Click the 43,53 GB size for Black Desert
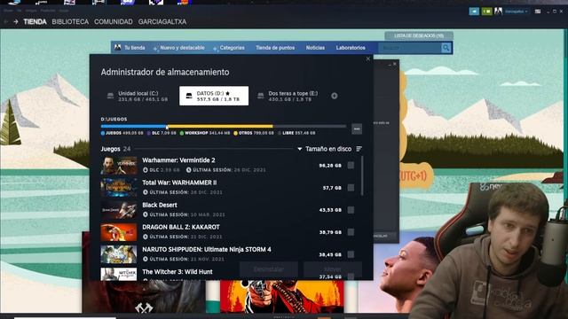 click(x=330, y=210)
